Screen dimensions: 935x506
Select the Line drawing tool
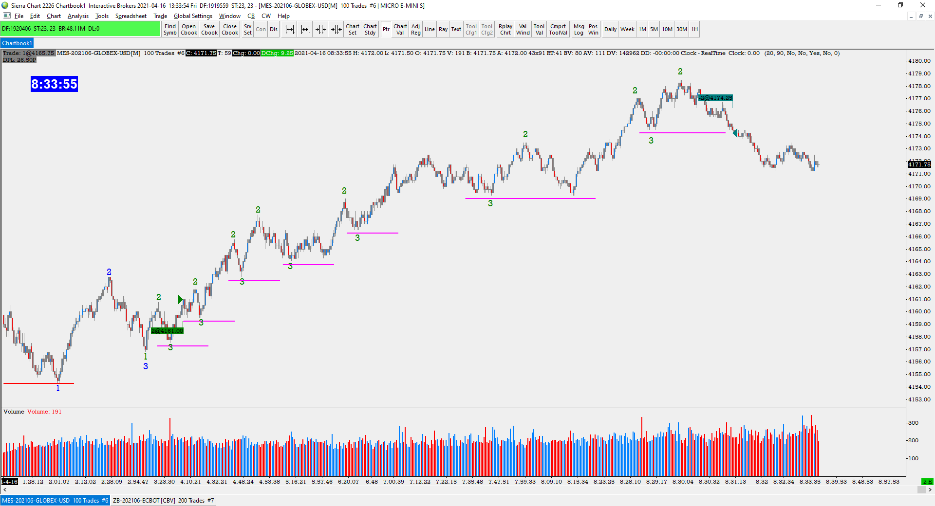click(430, 29)
